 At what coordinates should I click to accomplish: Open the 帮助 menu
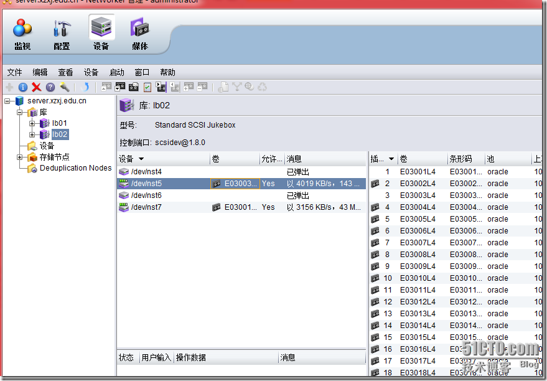167,72
